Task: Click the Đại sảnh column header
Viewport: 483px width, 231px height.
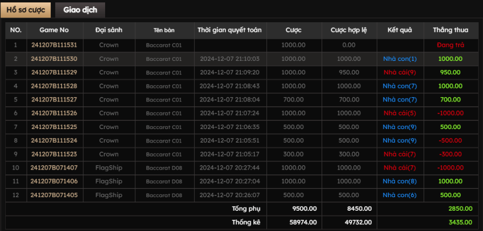Action: click(x=109, y=30)
